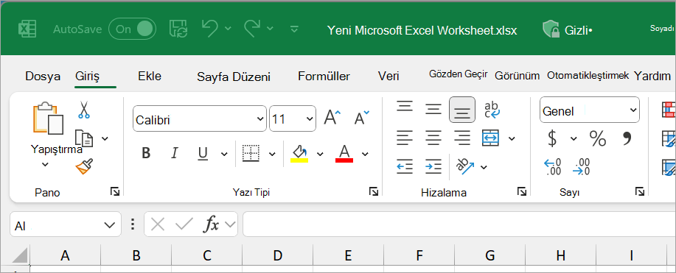Switch to the Giriş tab
The image size is (676, 273).
point(88,77)
